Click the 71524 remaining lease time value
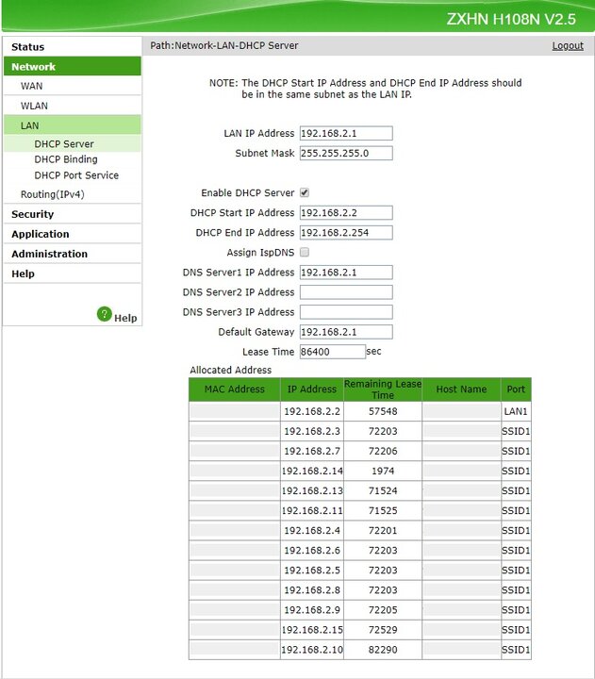 [x=383, y=490]
